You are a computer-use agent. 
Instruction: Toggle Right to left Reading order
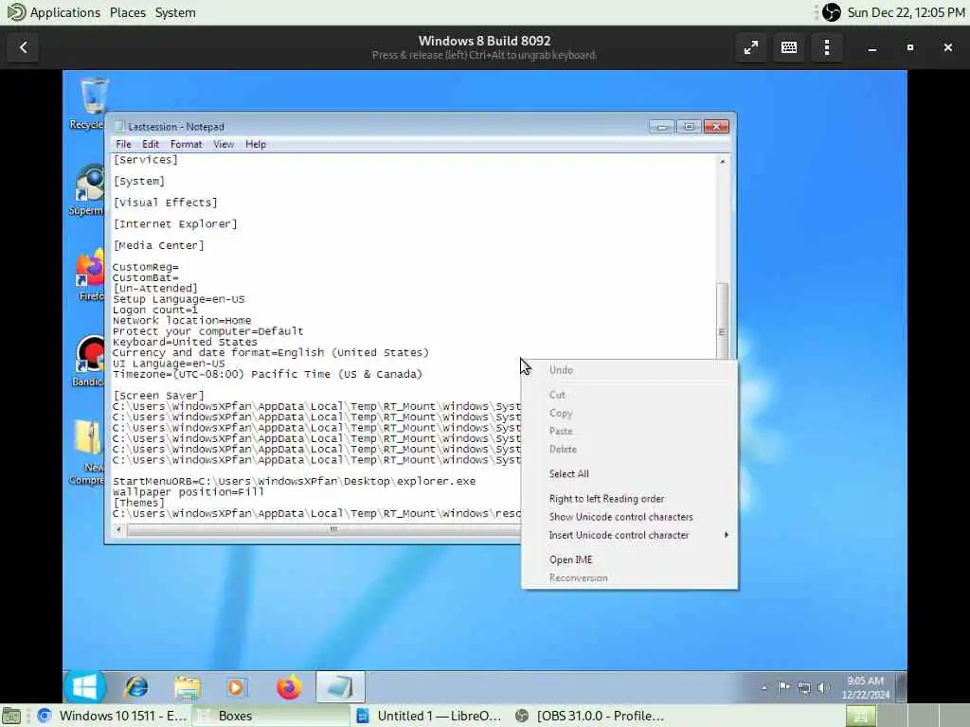click(630, 498)
